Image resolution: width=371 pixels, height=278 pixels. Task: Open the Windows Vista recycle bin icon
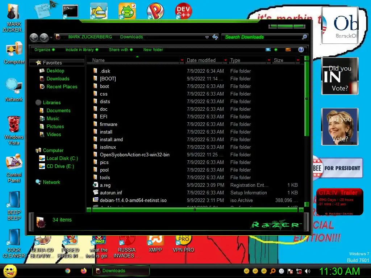click(14, 130)
